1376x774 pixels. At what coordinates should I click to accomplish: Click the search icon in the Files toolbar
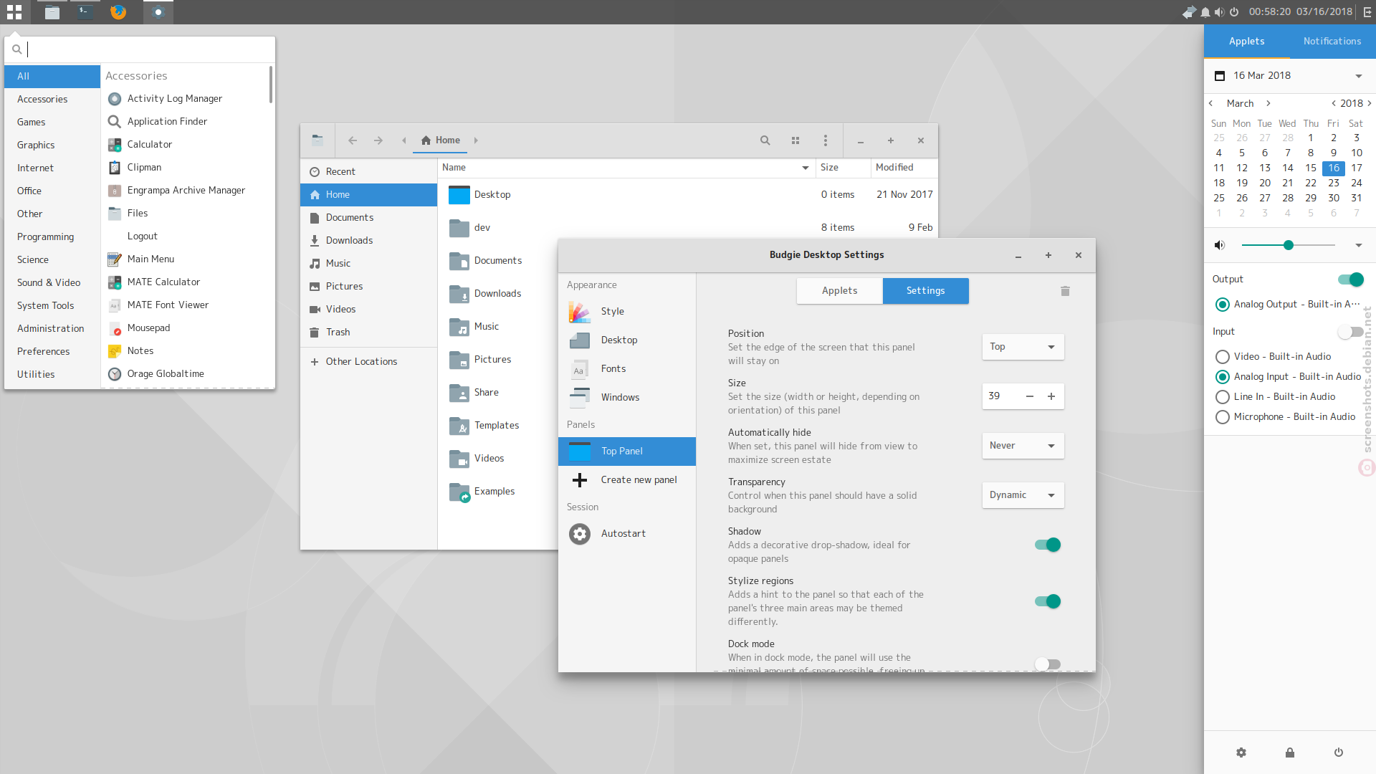tap(765, 140)
